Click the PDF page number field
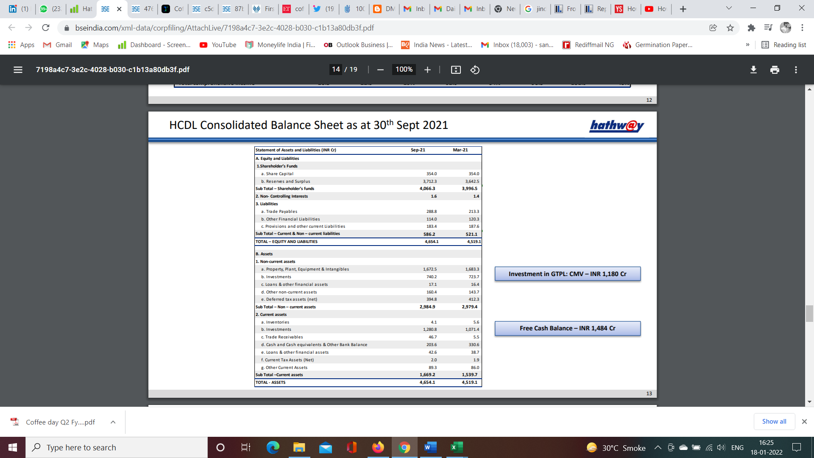Image resolution: width=814 pixels, height=458 pixels. coord(336,70)
